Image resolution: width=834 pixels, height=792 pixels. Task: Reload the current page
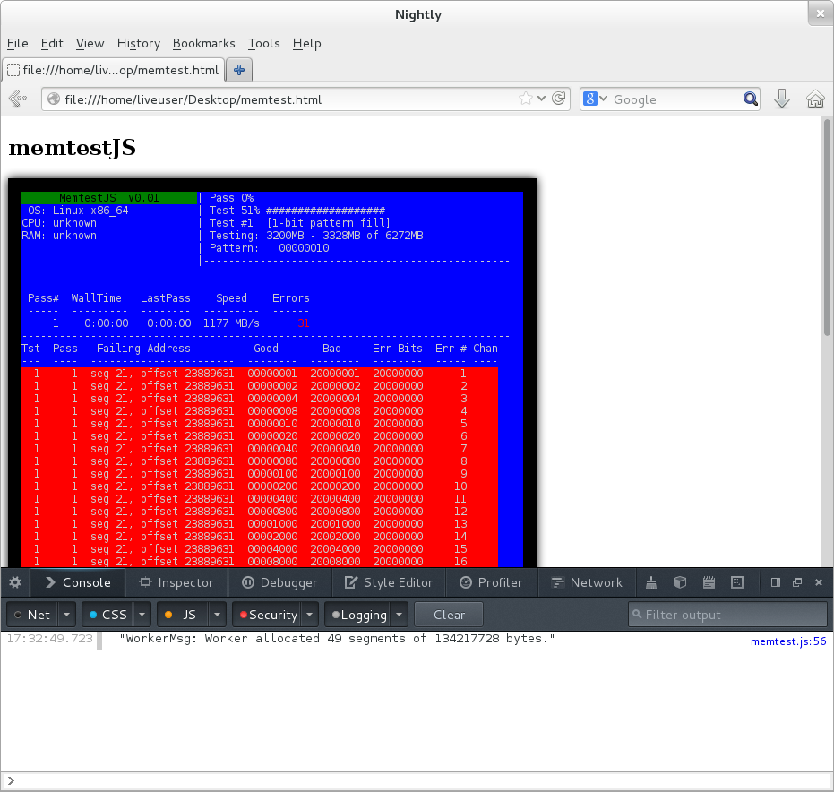point(558,99)
